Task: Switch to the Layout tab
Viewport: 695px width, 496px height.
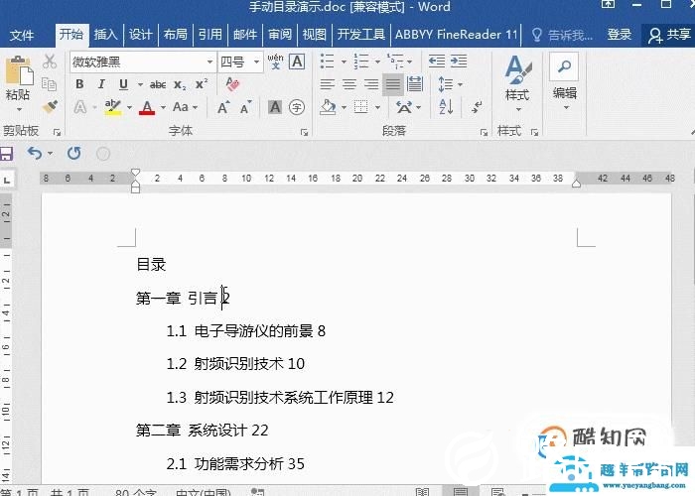Action: (175, 34)
